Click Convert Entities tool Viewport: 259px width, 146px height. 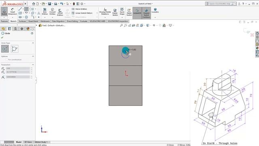coord(52,11)
